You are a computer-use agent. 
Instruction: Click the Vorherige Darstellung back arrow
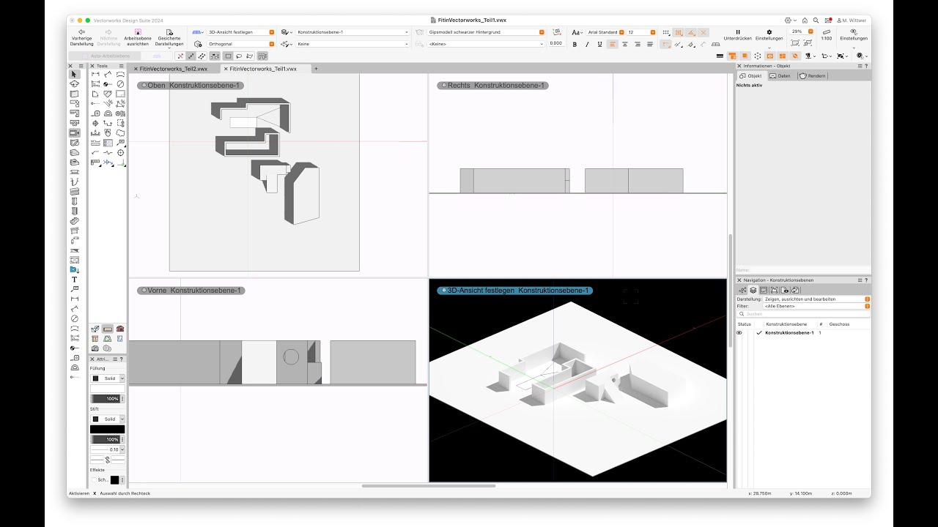coord(81,31)
